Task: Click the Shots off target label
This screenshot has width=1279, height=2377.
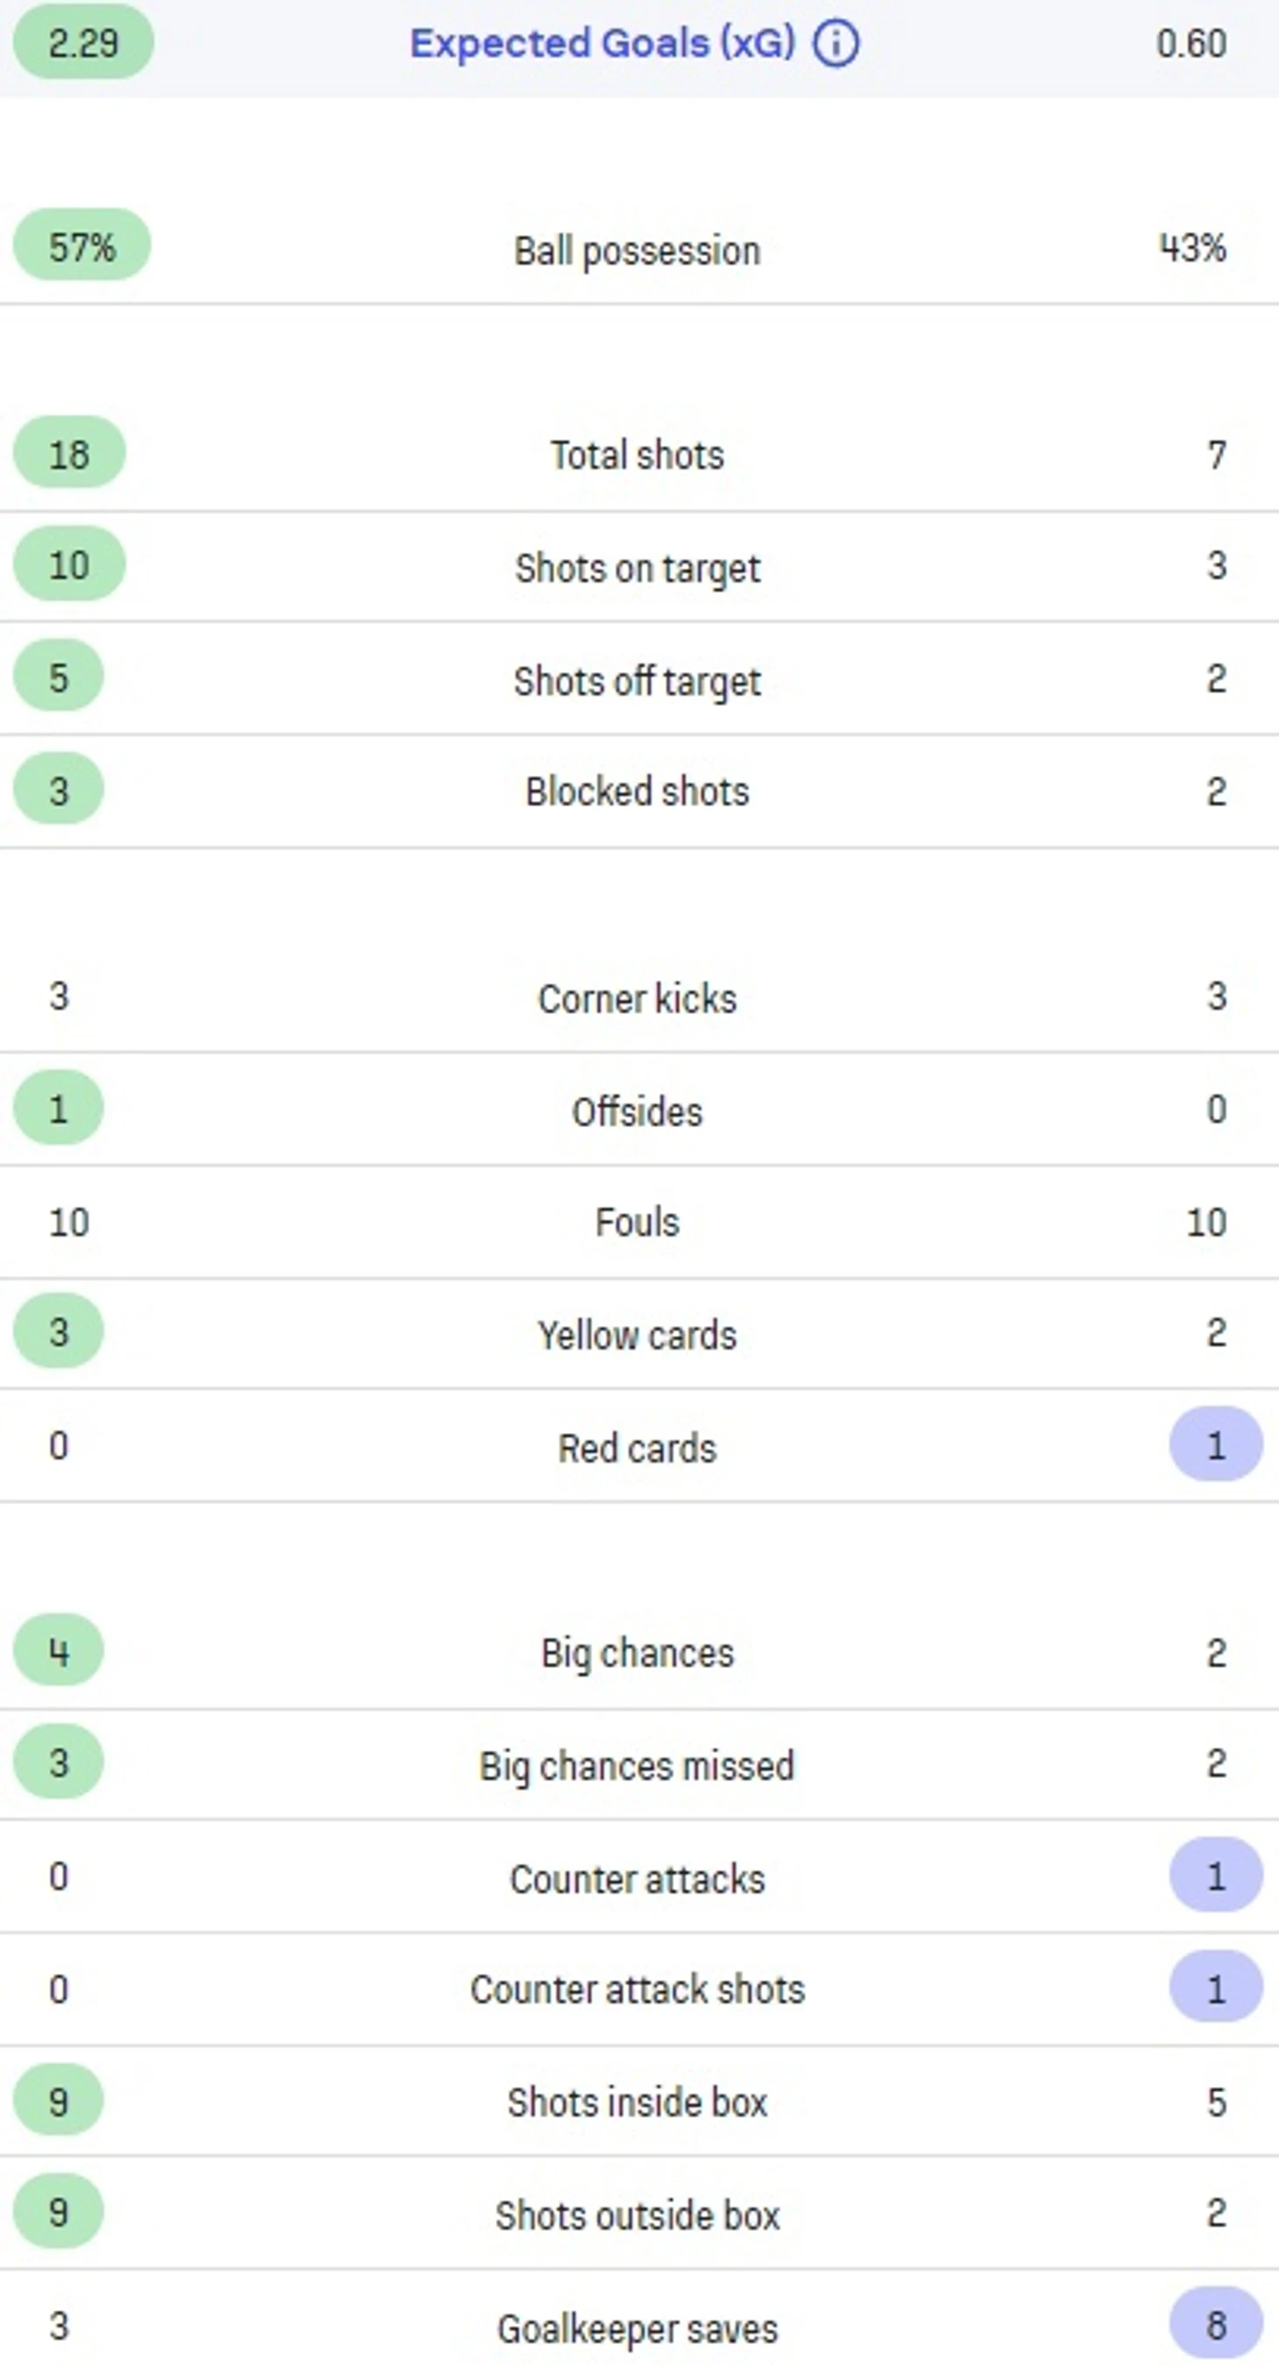Action: pos(637,682)
